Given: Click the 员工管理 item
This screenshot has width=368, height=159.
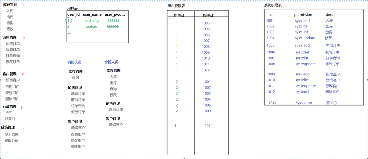Looking at the screenshot, I should coord(12,135).
